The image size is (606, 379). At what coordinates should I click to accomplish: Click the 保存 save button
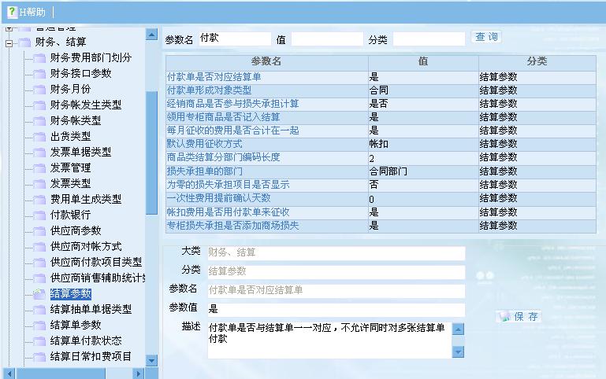pyautogui.click(x=519, y=317)
